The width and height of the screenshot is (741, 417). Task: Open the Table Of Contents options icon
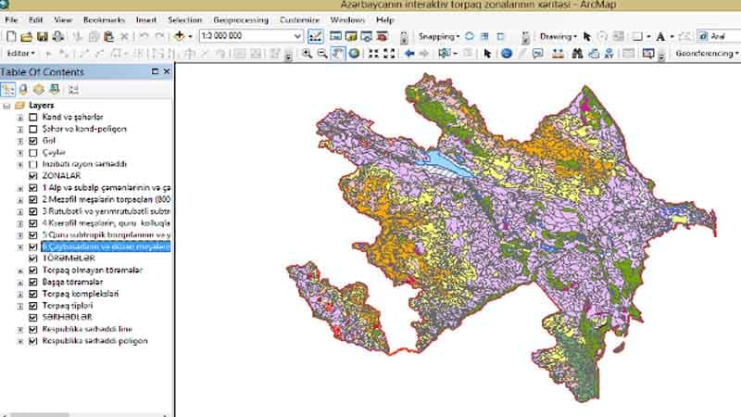tap(73, 89)
